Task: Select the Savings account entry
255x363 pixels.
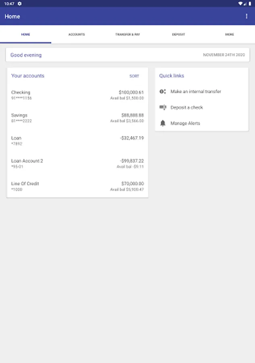Action: [x=77, y=118]
